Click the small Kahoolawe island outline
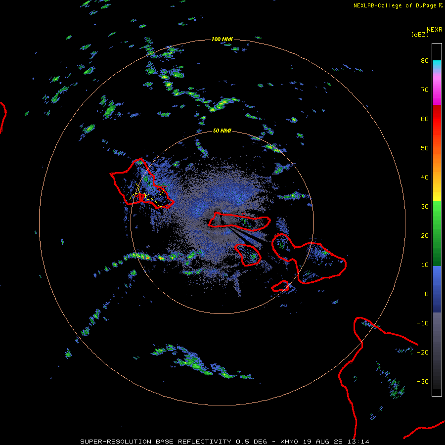The width and height of the screenshot is (445, 445). [280, 286]
